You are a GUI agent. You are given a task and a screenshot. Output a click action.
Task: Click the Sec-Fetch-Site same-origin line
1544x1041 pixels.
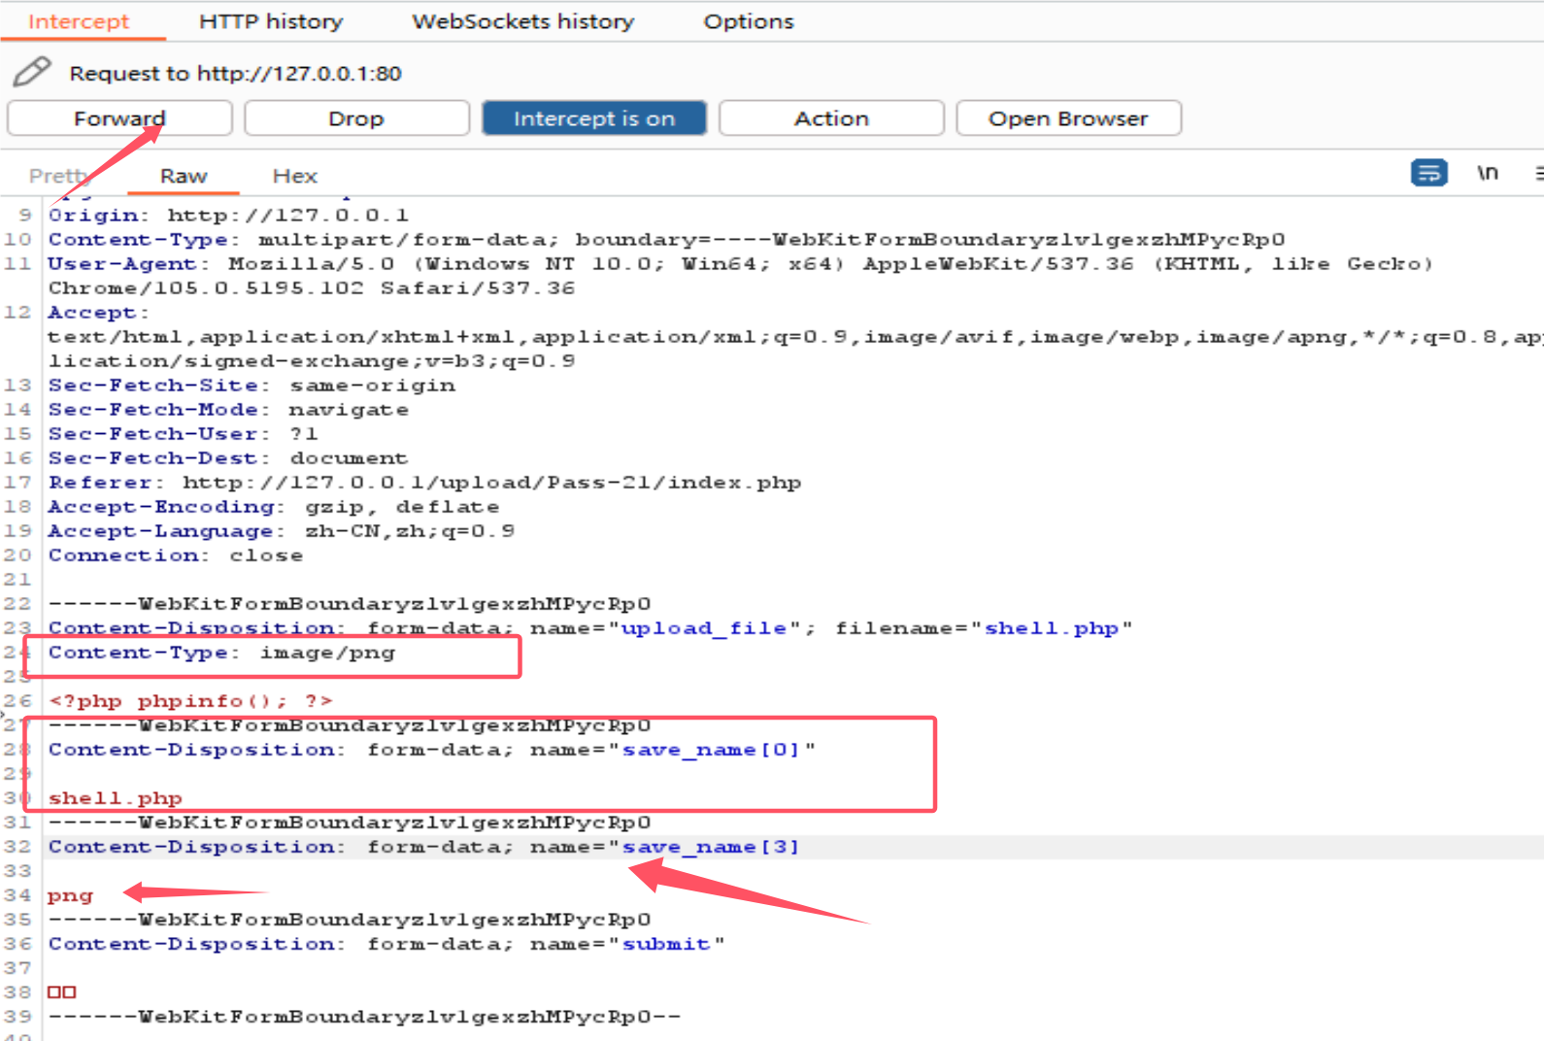point(252,386)
